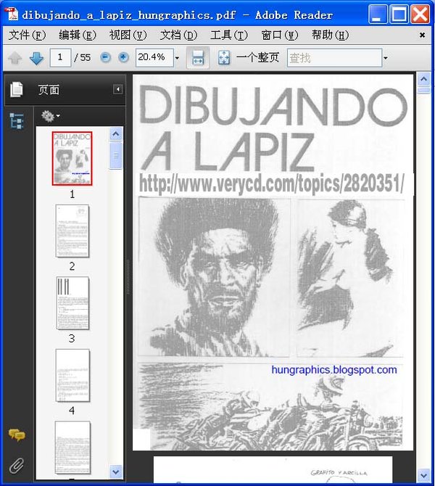Select page 1 thumbnail
This screenshot has width=435, height=486.
pyautogui.click(x=72, y=158)
